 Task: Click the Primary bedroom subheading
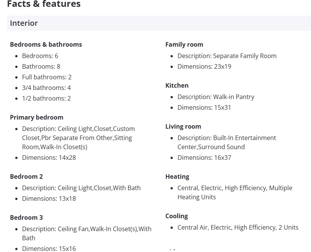point(37,117)
